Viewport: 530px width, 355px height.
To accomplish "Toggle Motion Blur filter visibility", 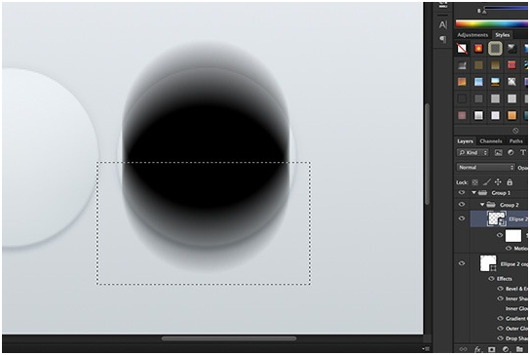I will coord(509,248).
